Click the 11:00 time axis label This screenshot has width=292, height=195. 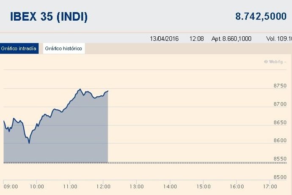pos(70,186)
